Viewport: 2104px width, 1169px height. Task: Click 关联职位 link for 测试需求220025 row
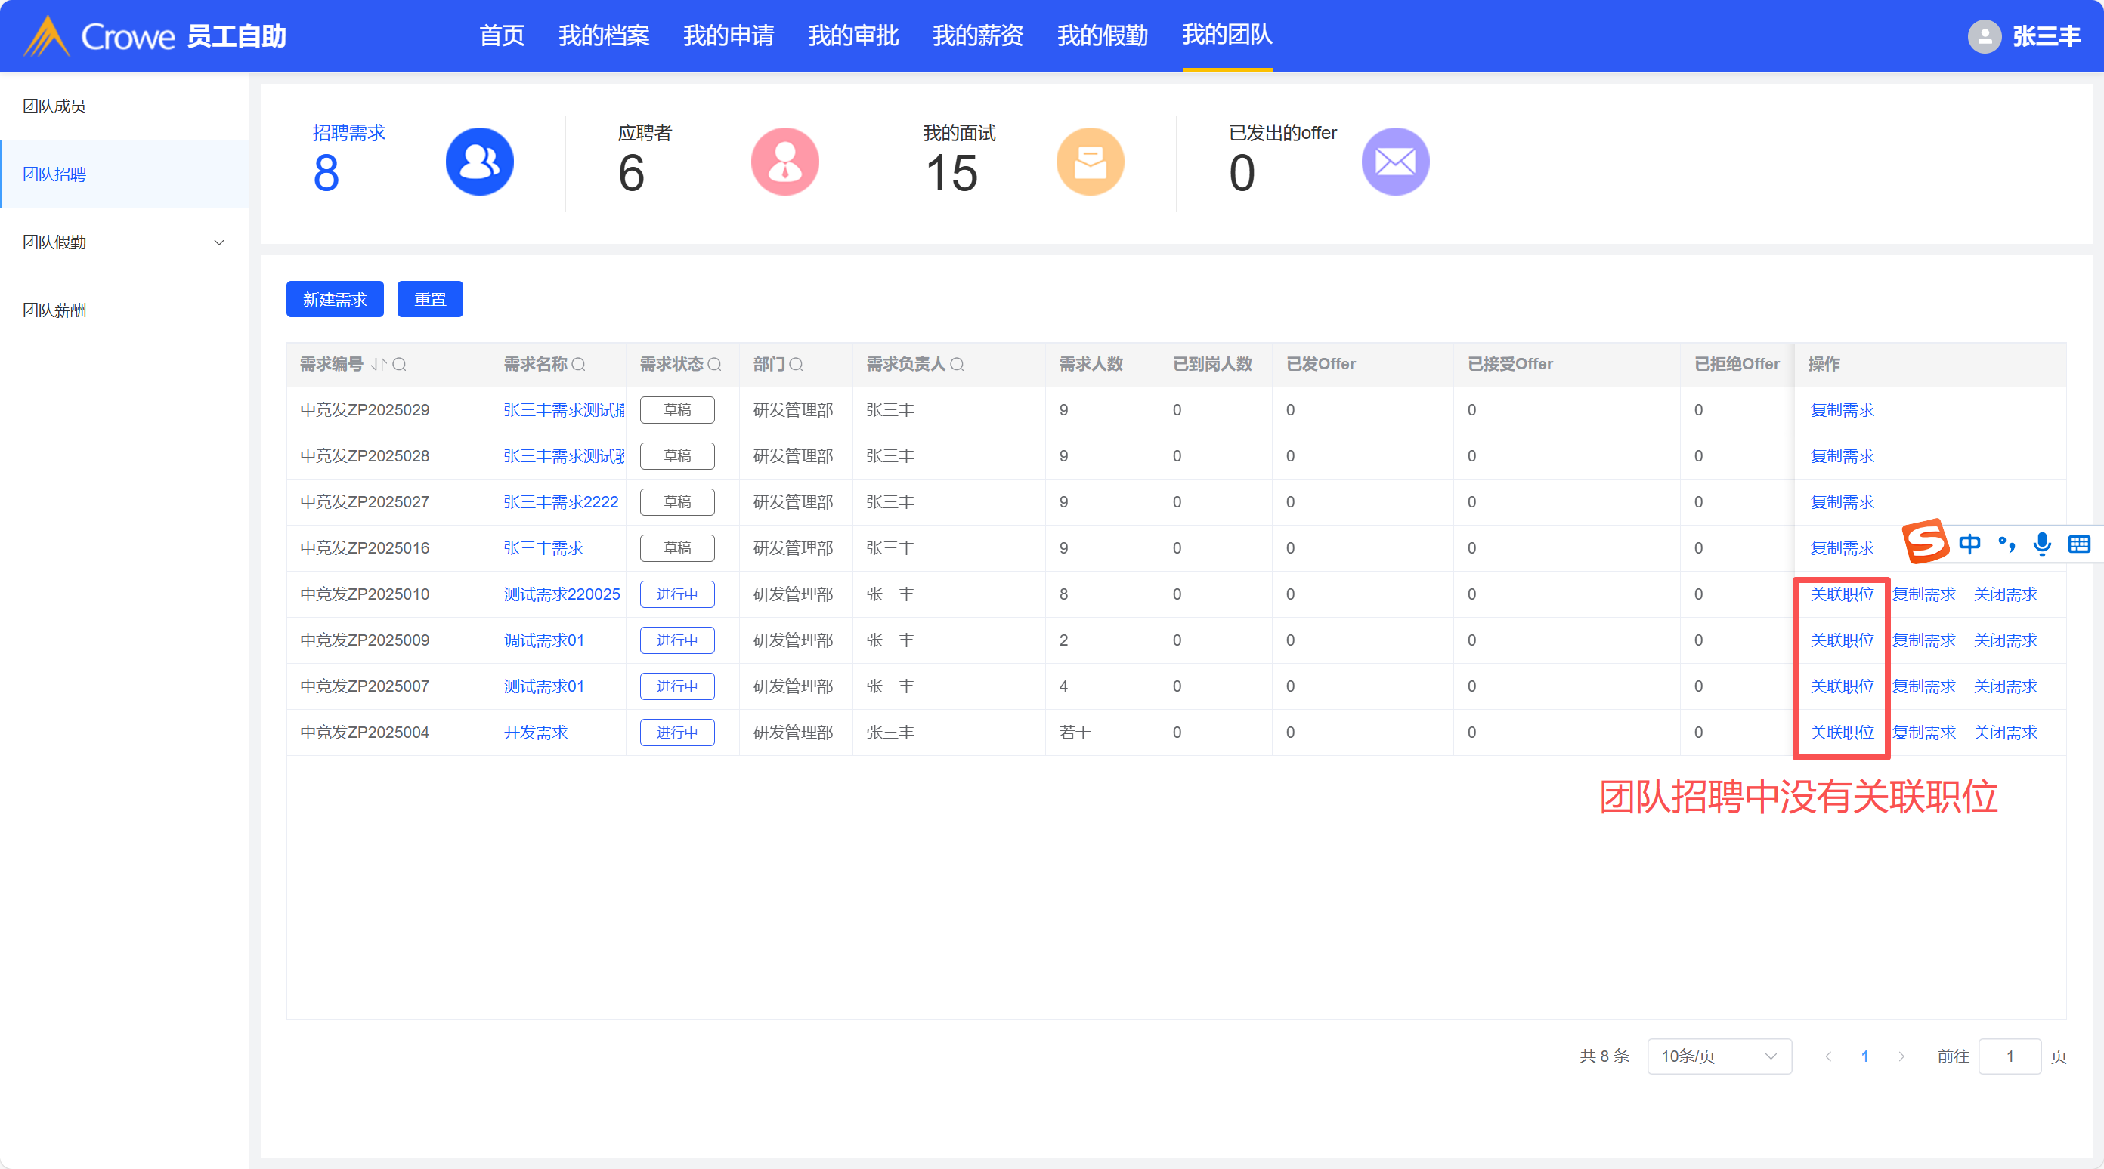pyautogui.click(x=1842, y=594)
